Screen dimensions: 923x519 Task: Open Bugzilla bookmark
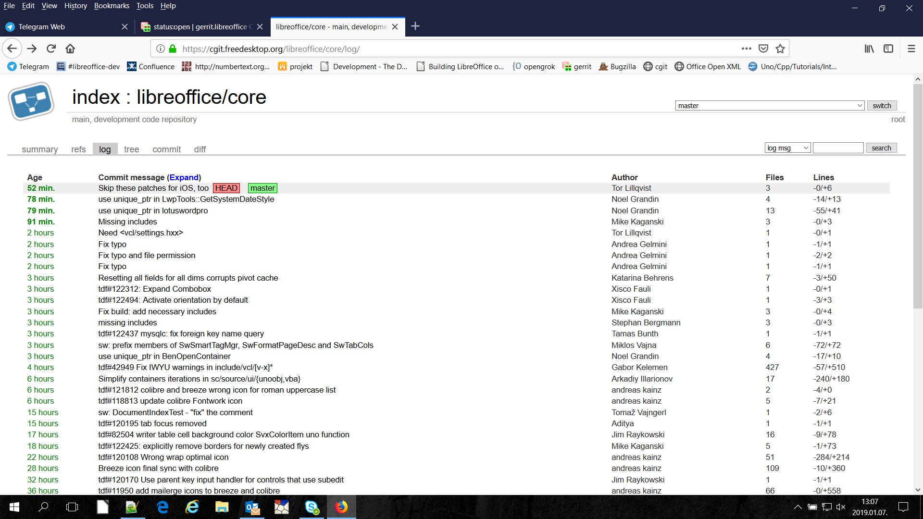617,67
